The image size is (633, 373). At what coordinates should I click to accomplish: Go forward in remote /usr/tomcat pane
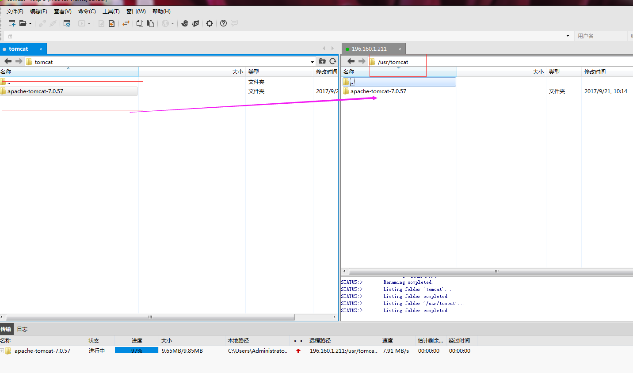coord(362,61)
